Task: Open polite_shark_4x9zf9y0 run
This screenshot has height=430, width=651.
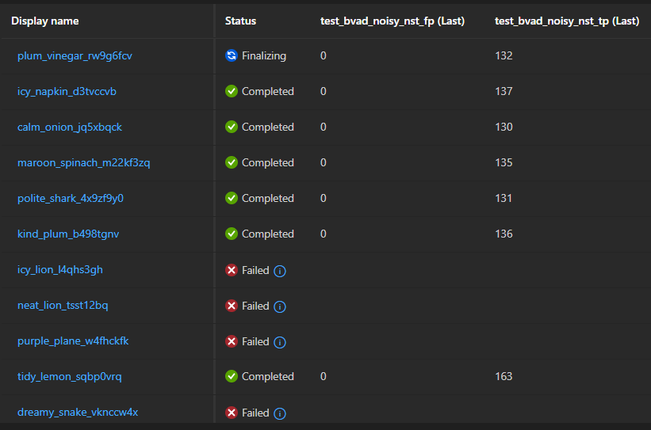Action: (x=71, y=199)
